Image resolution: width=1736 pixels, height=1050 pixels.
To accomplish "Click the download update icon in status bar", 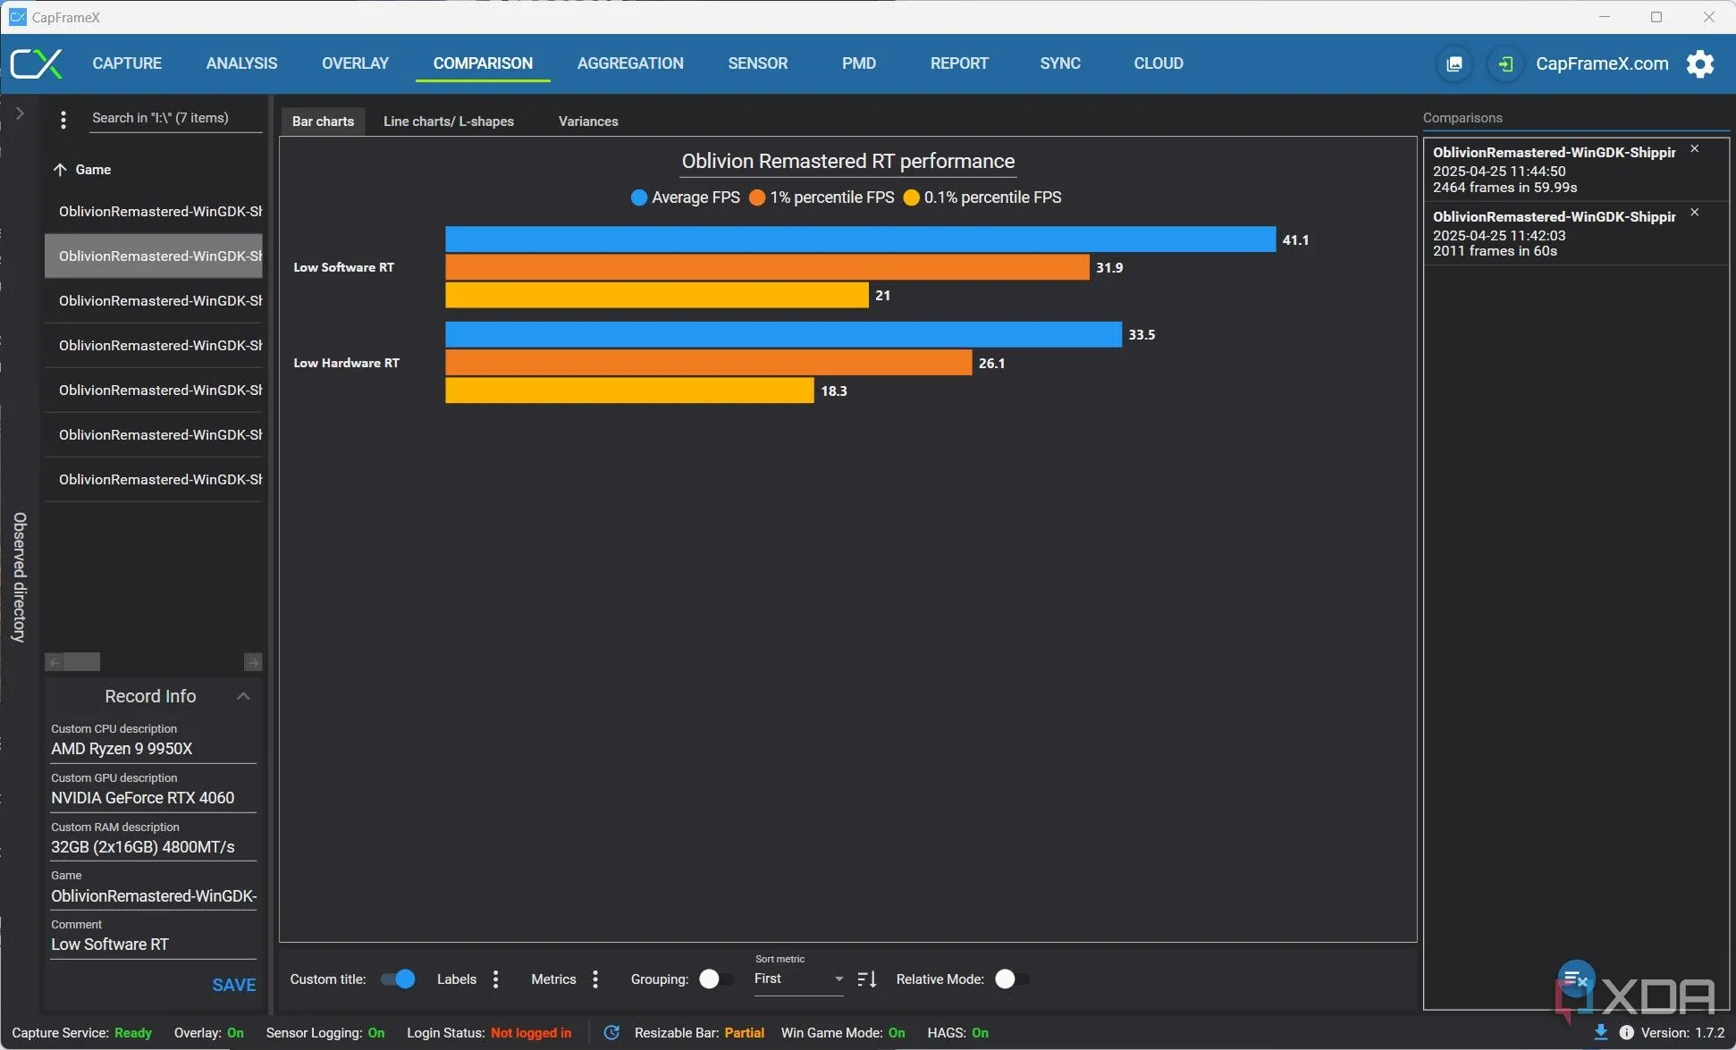I will [1600, 1033].
